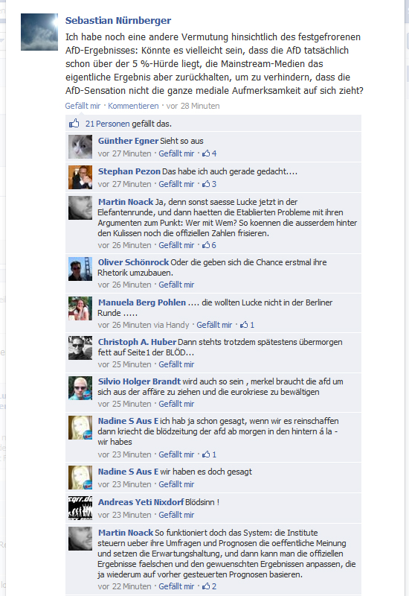Screen dimensions: 409x596
Task: Click the like-count thumb on Stephan Pezon's comment
Action: point(206,183)
